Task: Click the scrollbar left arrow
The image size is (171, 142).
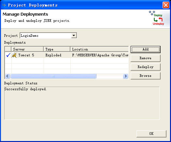Action: pos(7,76)
